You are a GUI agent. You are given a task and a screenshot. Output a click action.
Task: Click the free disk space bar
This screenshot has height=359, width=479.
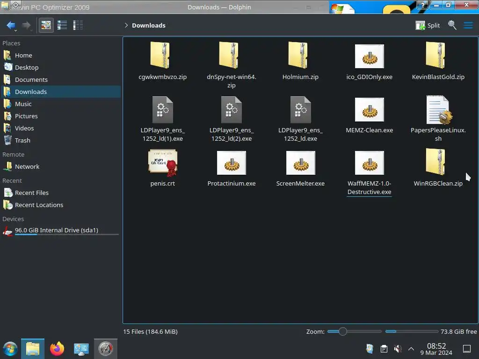tap(412, 331)
